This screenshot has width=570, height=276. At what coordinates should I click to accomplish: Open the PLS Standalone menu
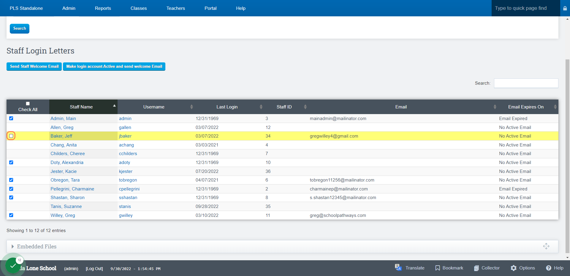pyautogui.click(x=26, y=8)
